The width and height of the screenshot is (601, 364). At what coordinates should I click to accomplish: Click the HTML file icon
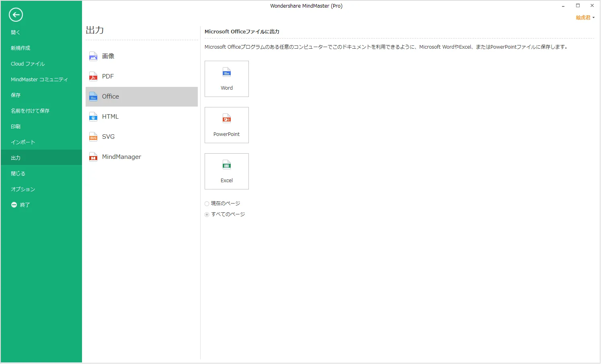(93, 117)
